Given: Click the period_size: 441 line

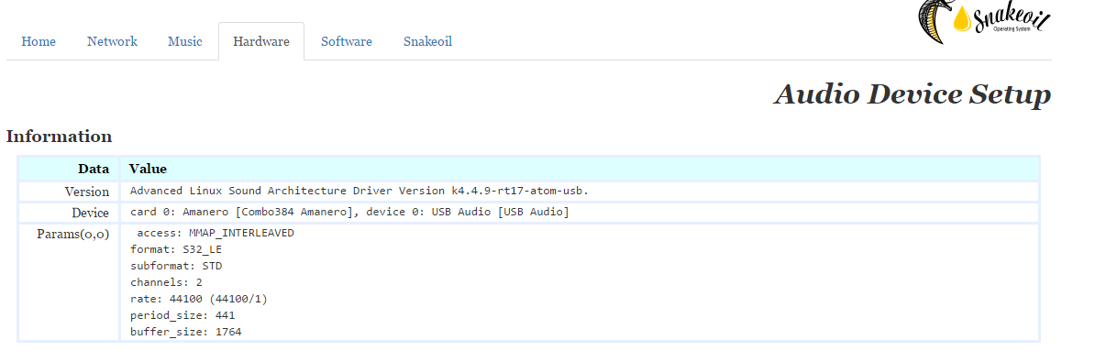Looking at the screenshot, I should point(182,315).
